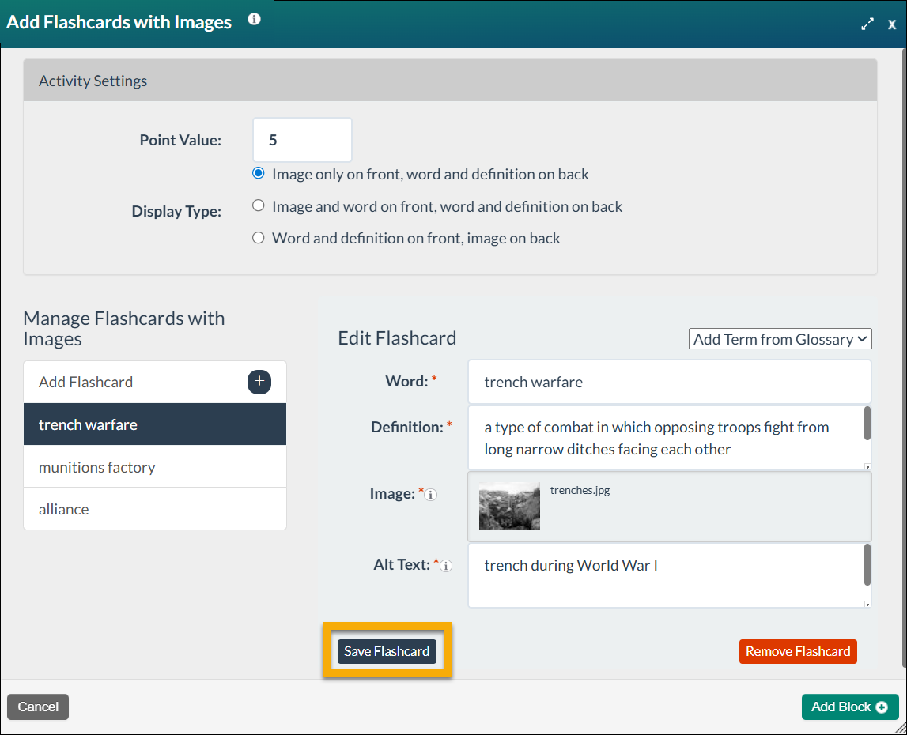The width and height of the screenshot is (907, 735).
Task: Click Remove Flashcard button
Action: [x=798, y=651]
